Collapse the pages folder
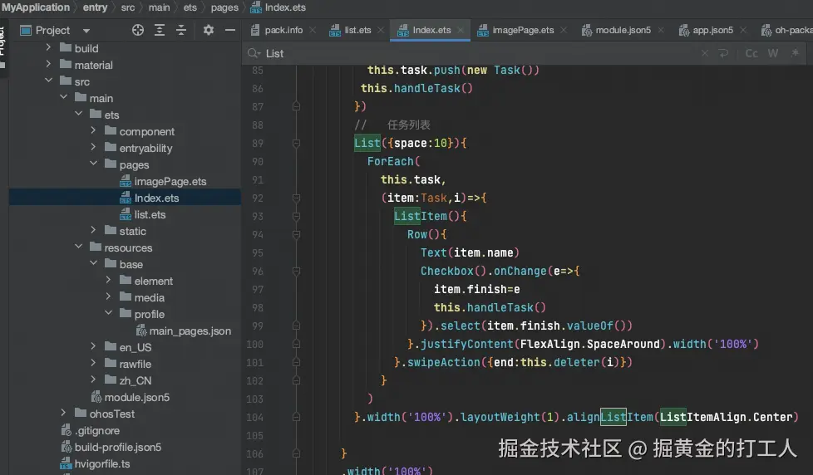Screen dimensions: 813x475 (93, 164)
